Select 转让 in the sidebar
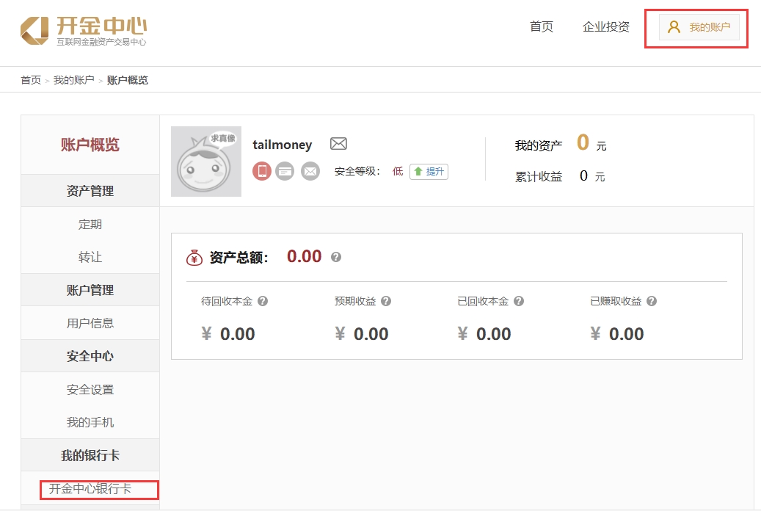Screen dimensions: 761x511 (x=90, y=258)
